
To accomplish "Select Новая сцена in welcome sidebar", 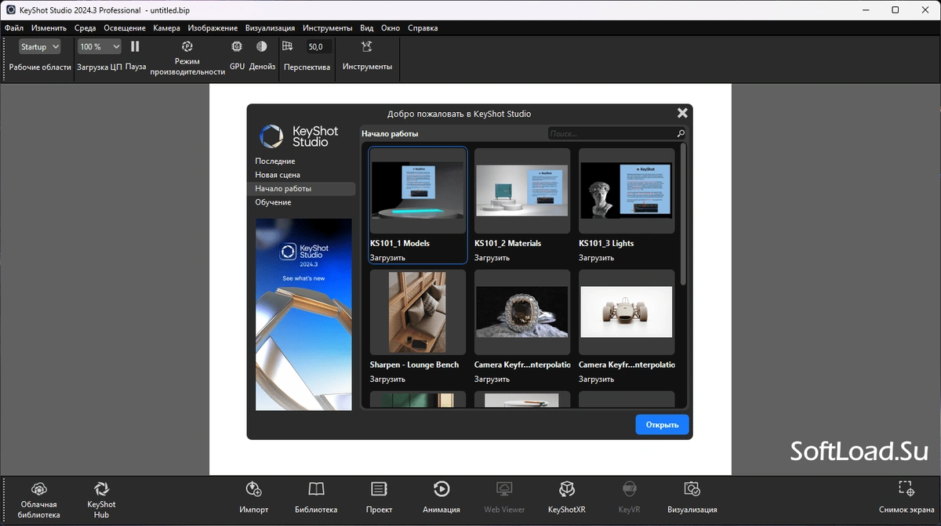I will (302, 175).
